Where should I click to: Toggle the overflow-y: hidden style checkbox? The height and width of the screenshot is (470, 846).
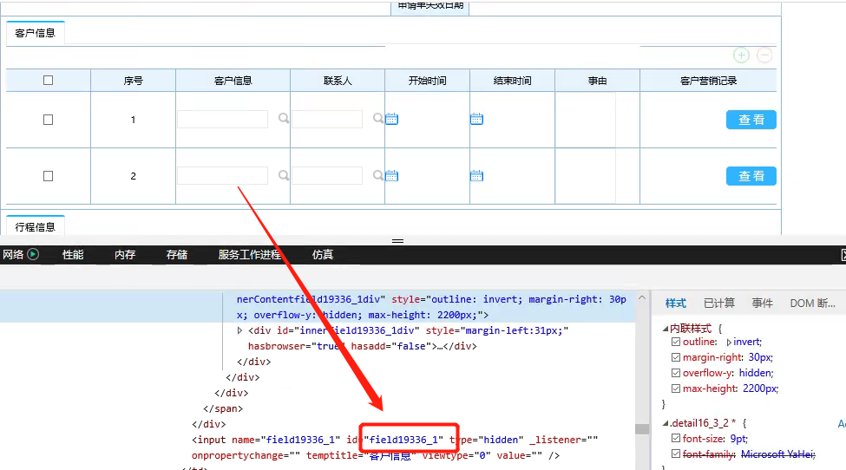[x=676, y=373]
